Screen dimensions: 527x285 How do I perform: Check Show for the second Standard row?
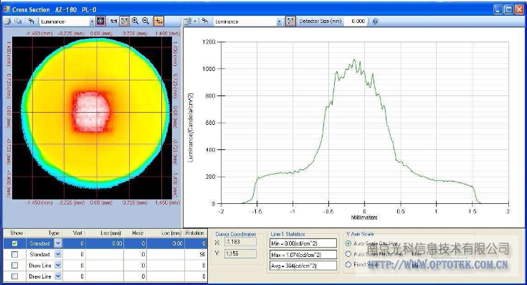(x=14, y=254)
